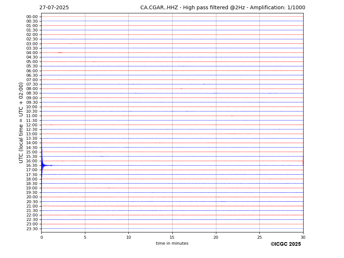Select the 04:00 row label
The width and height of the screenshot is (344, 258).
(32, 53)
